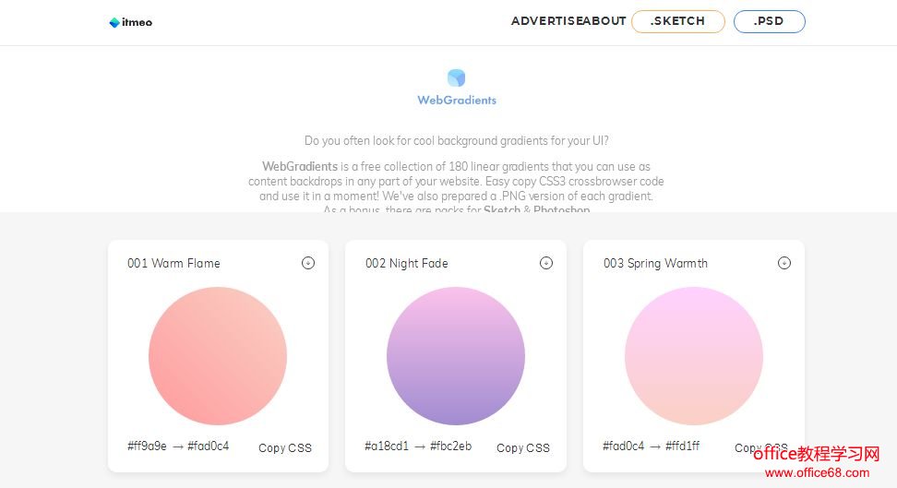This screenshot has width=897, height=488.
Task: Click the circular download icon on Night Fade card
Action: [546, 263]
